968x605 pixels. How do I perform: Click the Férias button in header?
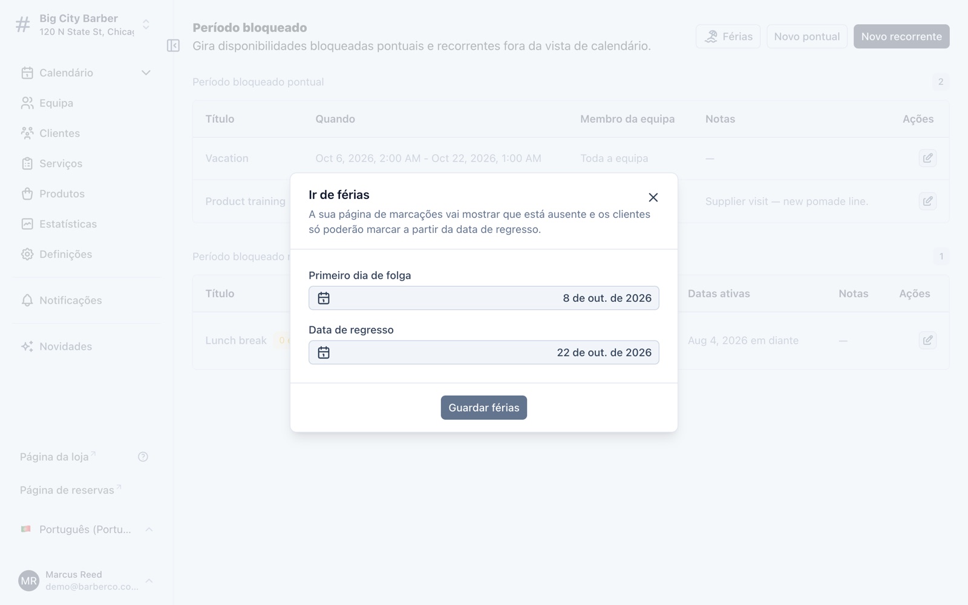tap(728, 36)
